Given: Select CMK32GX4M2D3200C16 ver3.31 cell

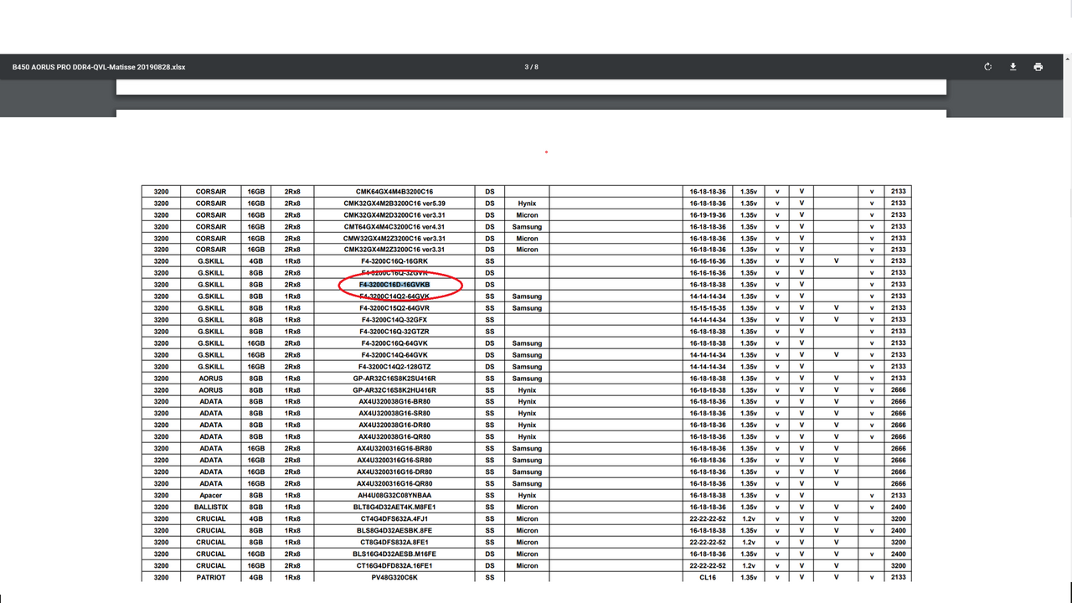Looking at the screenshot, I should (394, 215).
